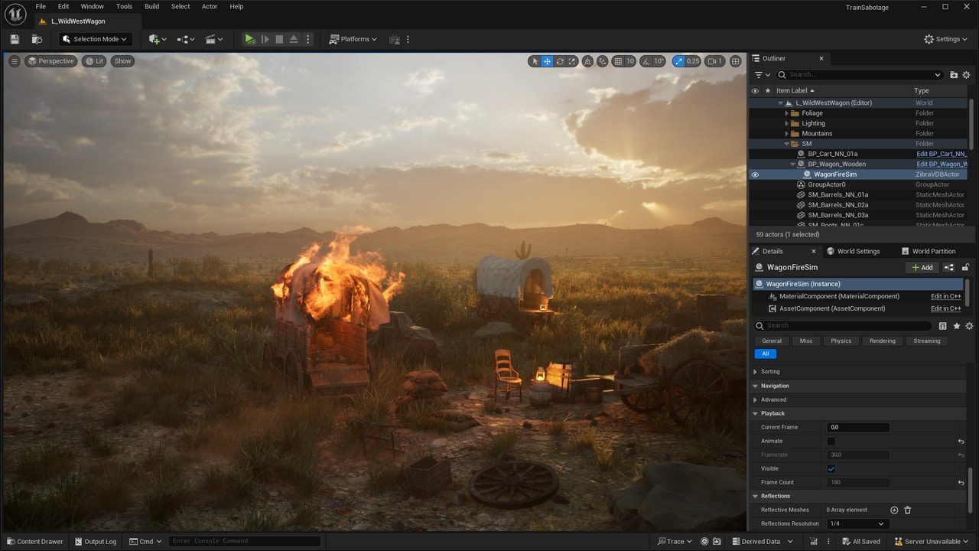This screenshot has width=979, height=551.
Task: Save the current level with disk icon
Action: tap(15, 39)
